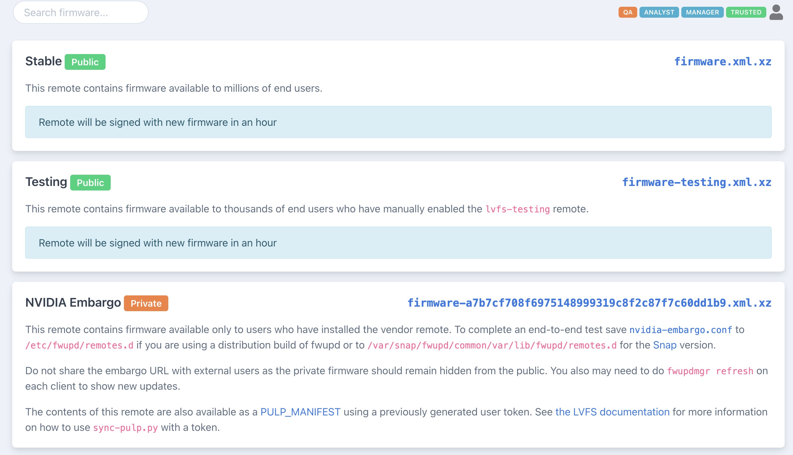Viewport: 793px width, 455px height.
Task: Select the lvfs-testing remote name text
Action: point(518,209)
